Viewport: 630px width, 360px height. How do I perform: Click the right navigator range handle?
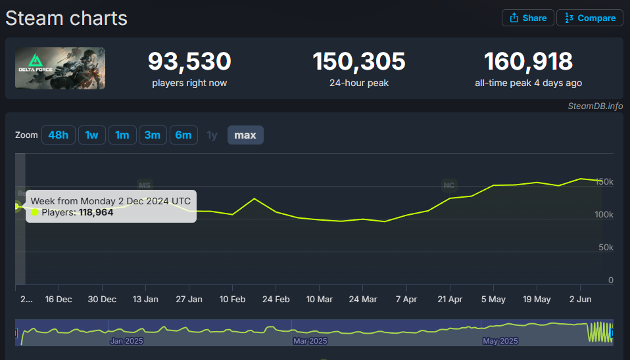point(612,334)
